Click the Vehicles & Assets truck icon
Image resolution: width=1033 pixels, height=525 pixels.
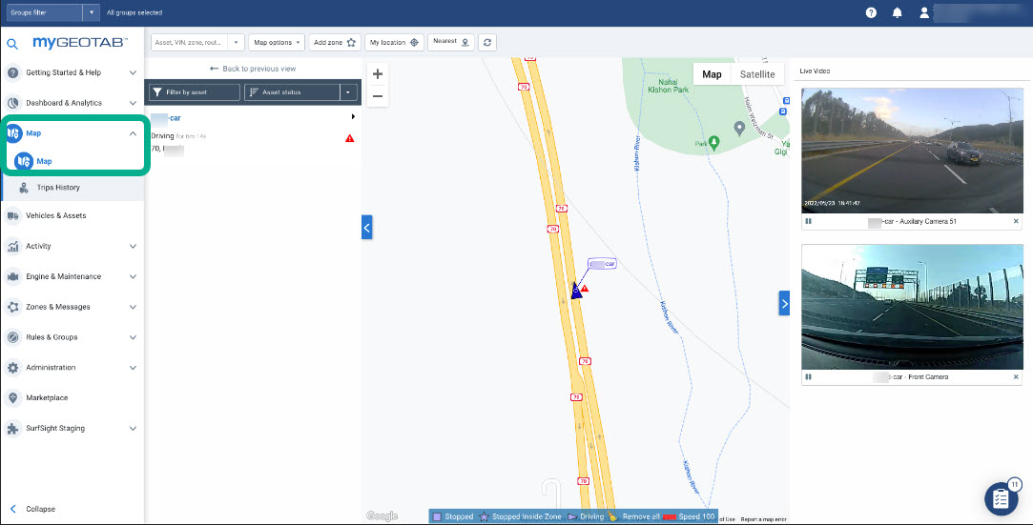13,215
